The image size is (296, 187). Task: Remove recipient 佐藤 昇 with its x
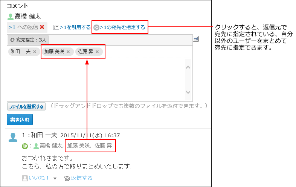pos(97,52)
